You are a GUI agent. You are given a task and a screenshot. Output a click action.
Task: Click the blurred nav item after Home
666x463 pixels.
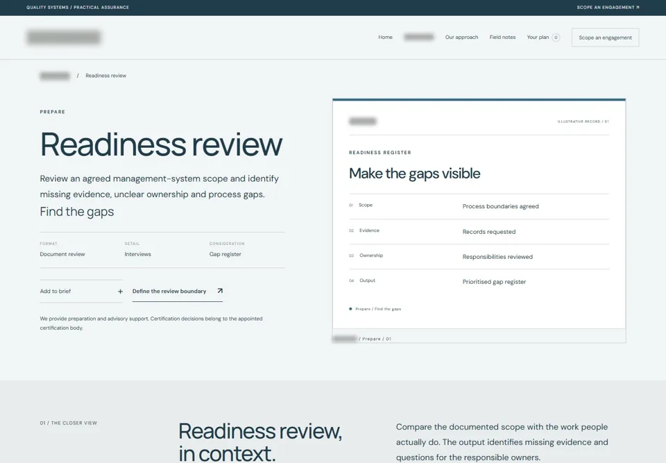[x=419, y=37]
